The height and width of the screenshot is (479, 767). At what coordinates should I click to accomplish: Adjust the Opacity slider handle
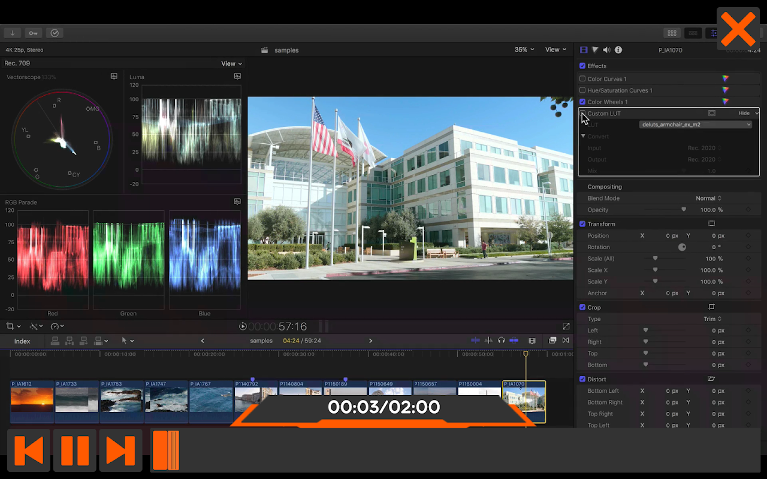tap(684, 210)
